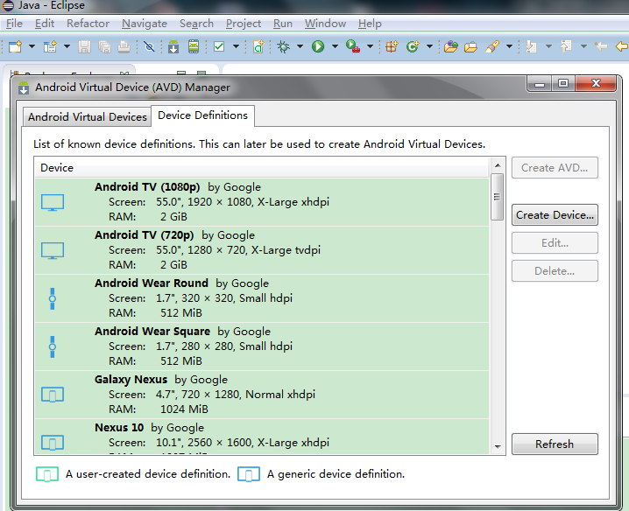Open the External Tools dropdown arrow

tap(370, 46)
